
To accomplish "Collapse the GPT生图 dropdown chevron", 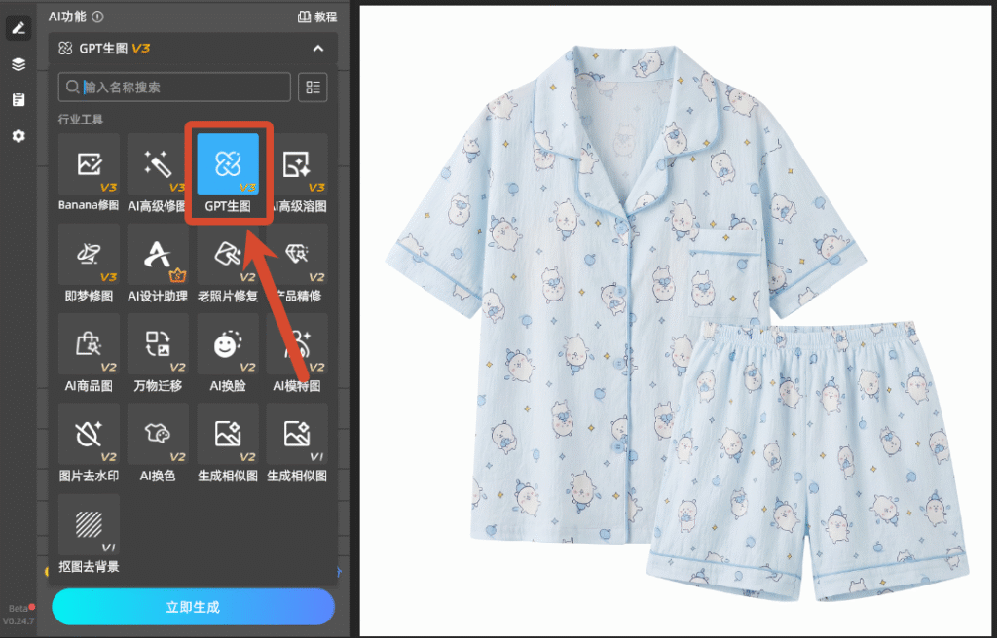I will [x=318, y=49].
